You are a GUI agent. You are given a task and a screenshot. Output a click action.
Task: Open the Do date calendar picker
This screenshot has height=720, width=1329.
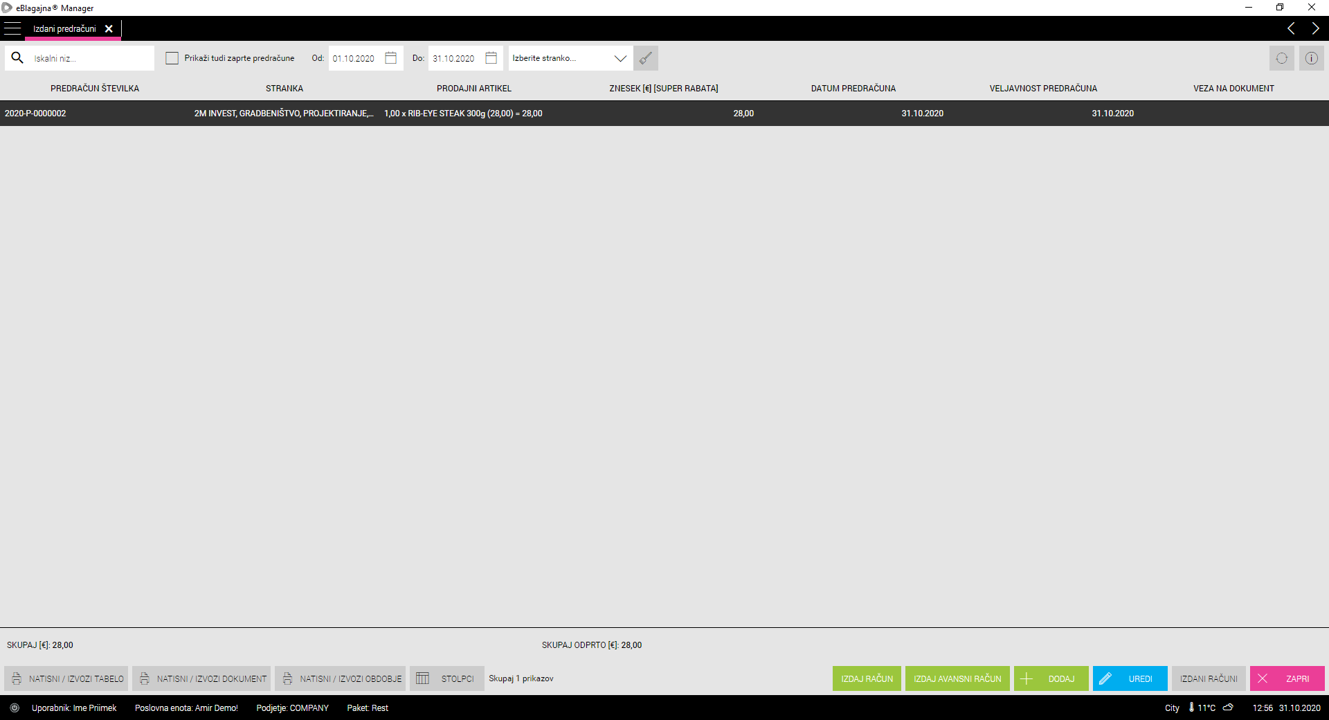[491, 58]
